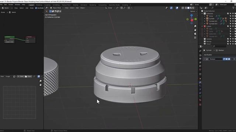Open the viewport Object menu
The height and width of the screenshot is (132, 236).
tap(82, 8)
